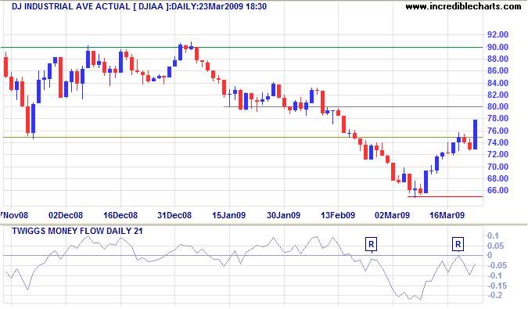
Task: Click the 92.00 price axis label
Action: (x=497, y=34)
